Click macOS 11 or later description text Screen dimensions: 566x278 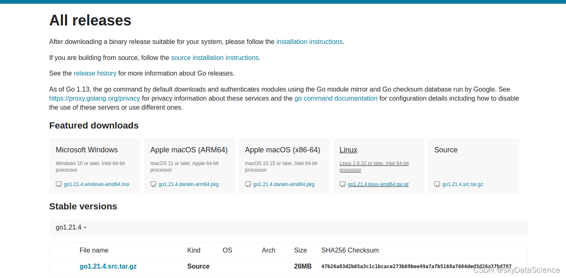tap(185, 166)
